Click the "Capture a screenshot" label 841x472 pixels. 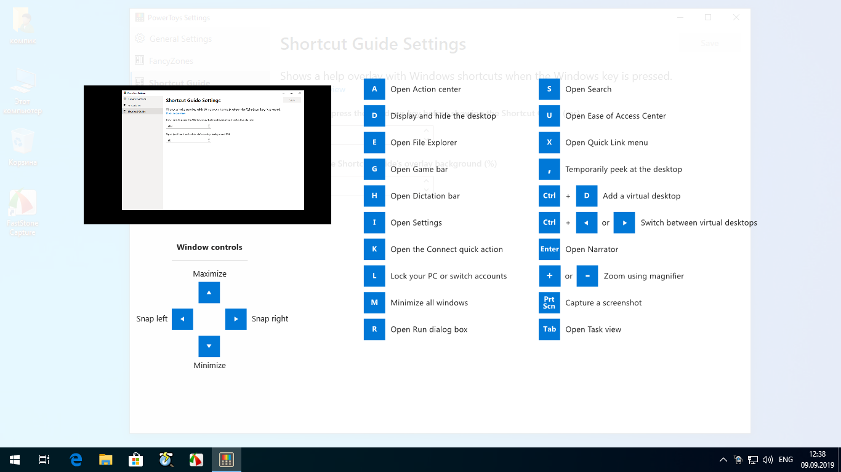click(x=603, y=303)
